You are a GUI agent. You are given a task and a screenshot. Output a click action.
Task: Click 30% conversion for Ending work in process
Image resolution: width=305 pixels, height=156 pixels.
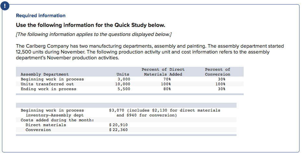(x=221, y=89)
